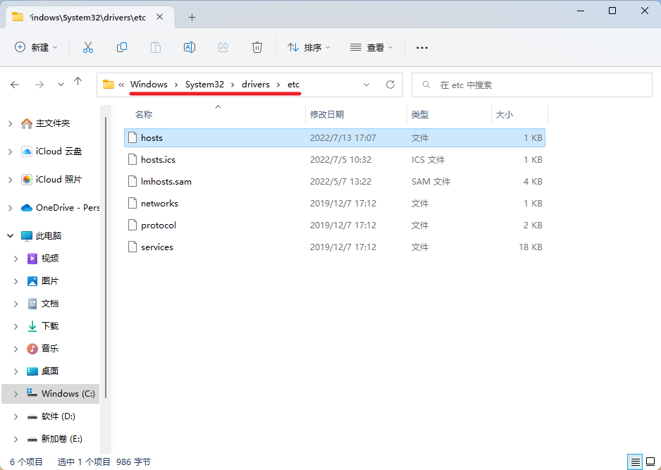
Task: Select the networks file
Action: (160, 203)
